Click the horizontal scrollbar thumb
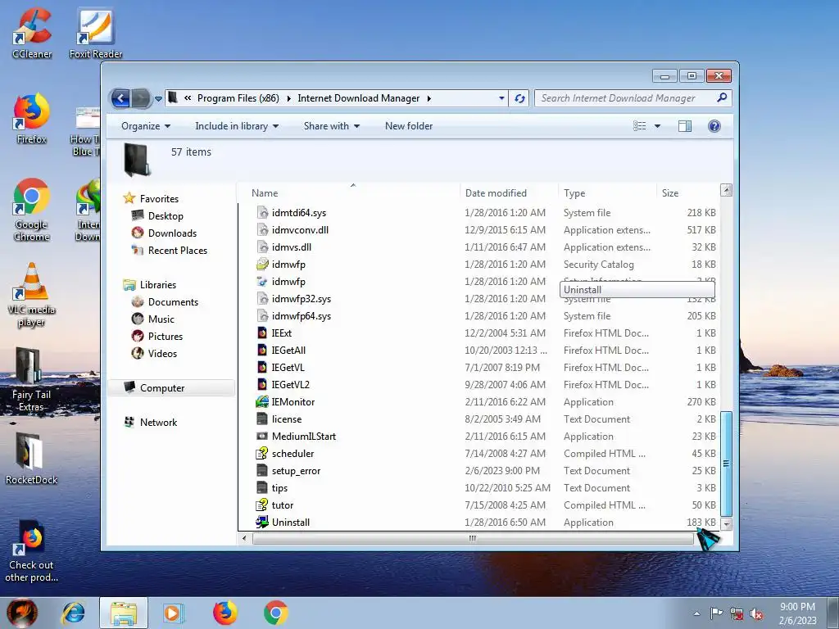839x629 pixels. pos(473,539)
